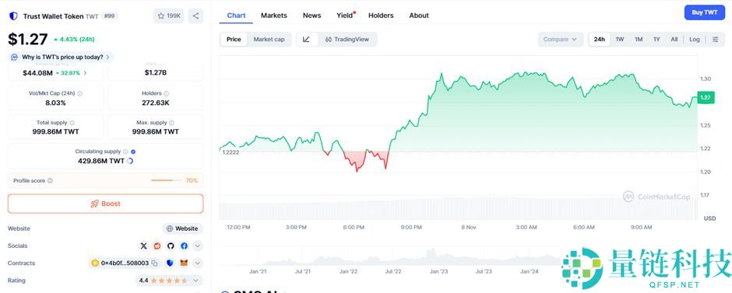Click the 4.4 star rating bar
Image resolution: width=732 pixels, height=293 pixels.
tap(169, 281)
